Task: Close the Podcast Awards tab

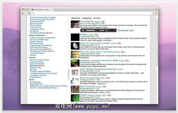Action: (52, 10)
